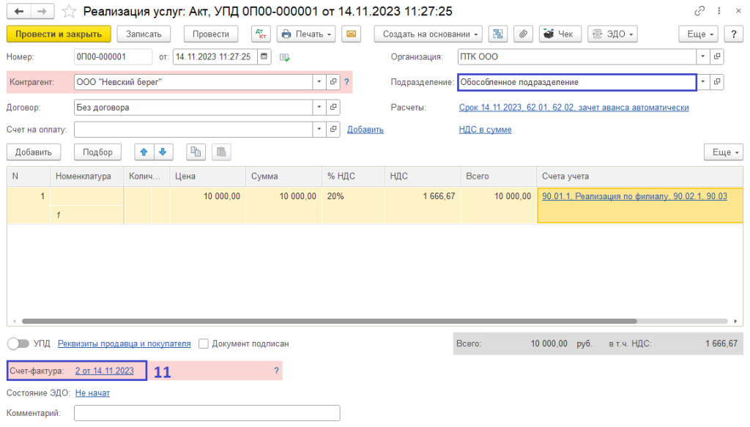Click into the Комментарий input field

point(207,414)
